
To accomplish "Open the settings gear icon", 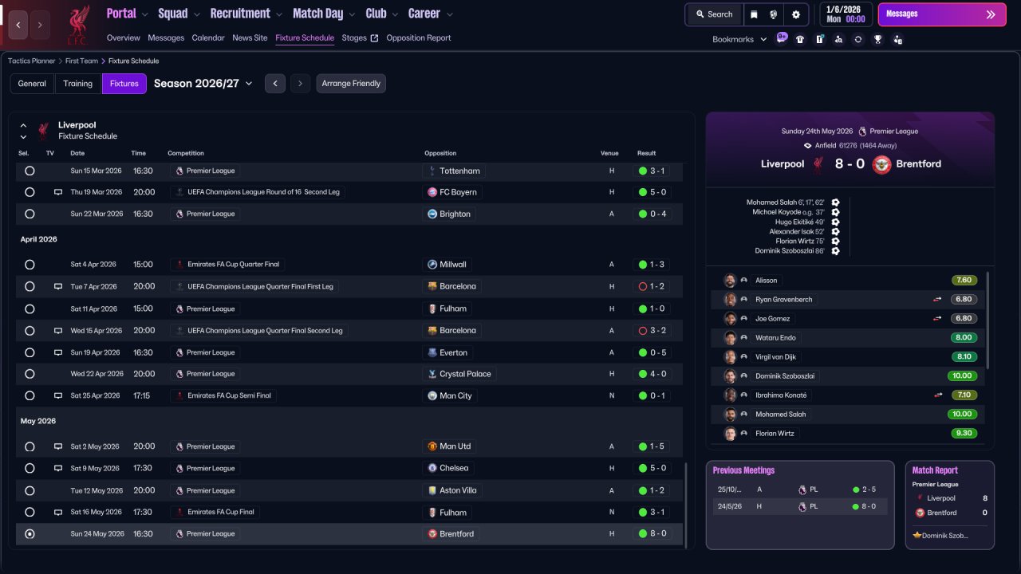I will tap(796, 14).
